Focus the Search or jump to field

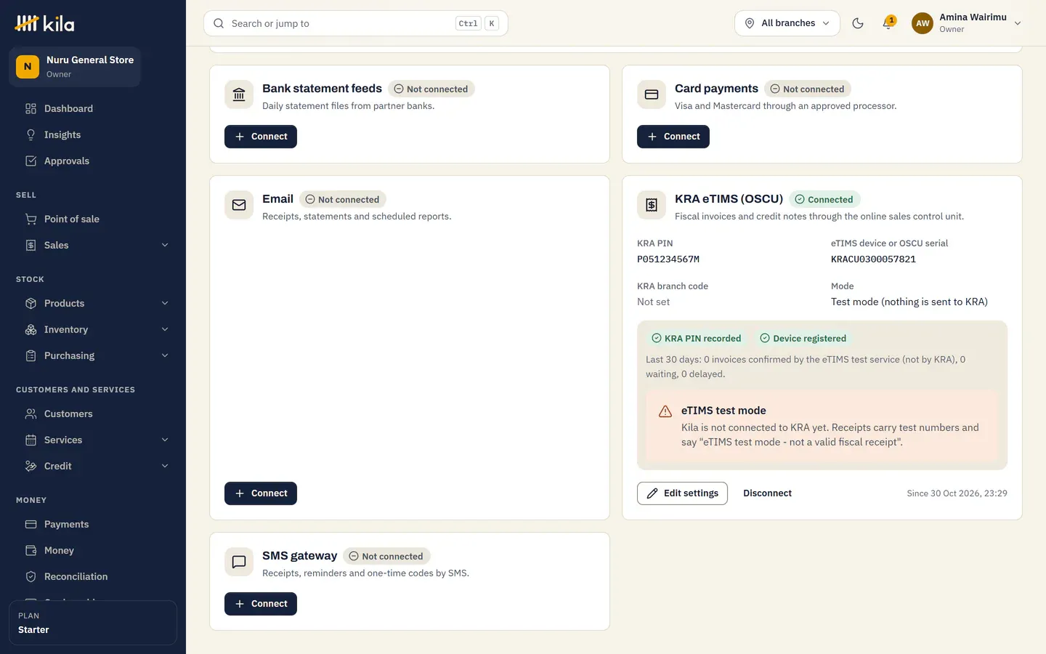click(x=356, y=23)
